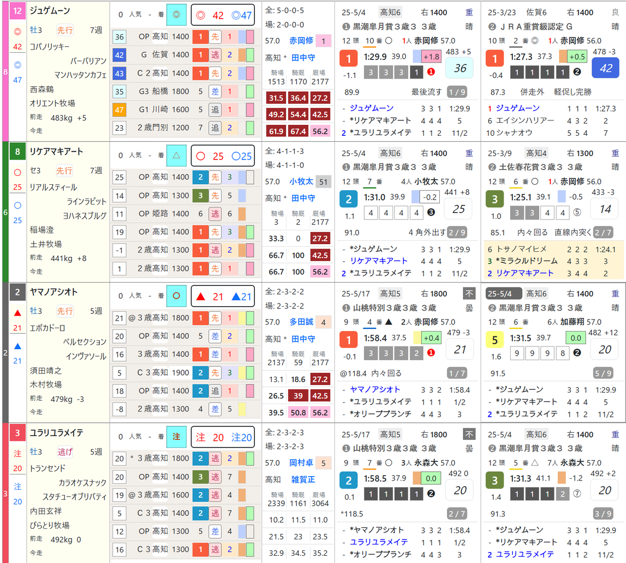The width and height of the screenshot is (626, 563).
Task: Click the blue ▲ mark beside ヤマノアシオト
Action: click(18, 346)
